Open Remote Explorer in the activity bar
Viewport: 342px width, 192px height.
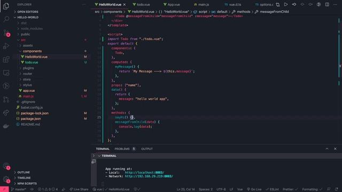(x=6, y=73)
